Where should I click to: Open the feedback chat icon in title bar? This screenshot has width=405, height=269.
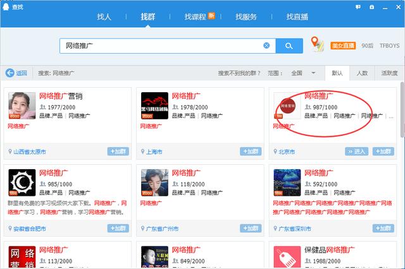tap(358, 7)
